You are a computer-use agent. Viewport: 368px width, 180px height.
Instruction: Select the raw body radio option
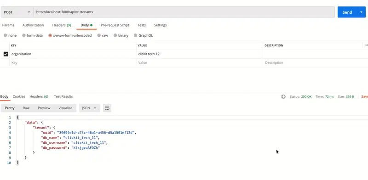[x=99, y=35]
